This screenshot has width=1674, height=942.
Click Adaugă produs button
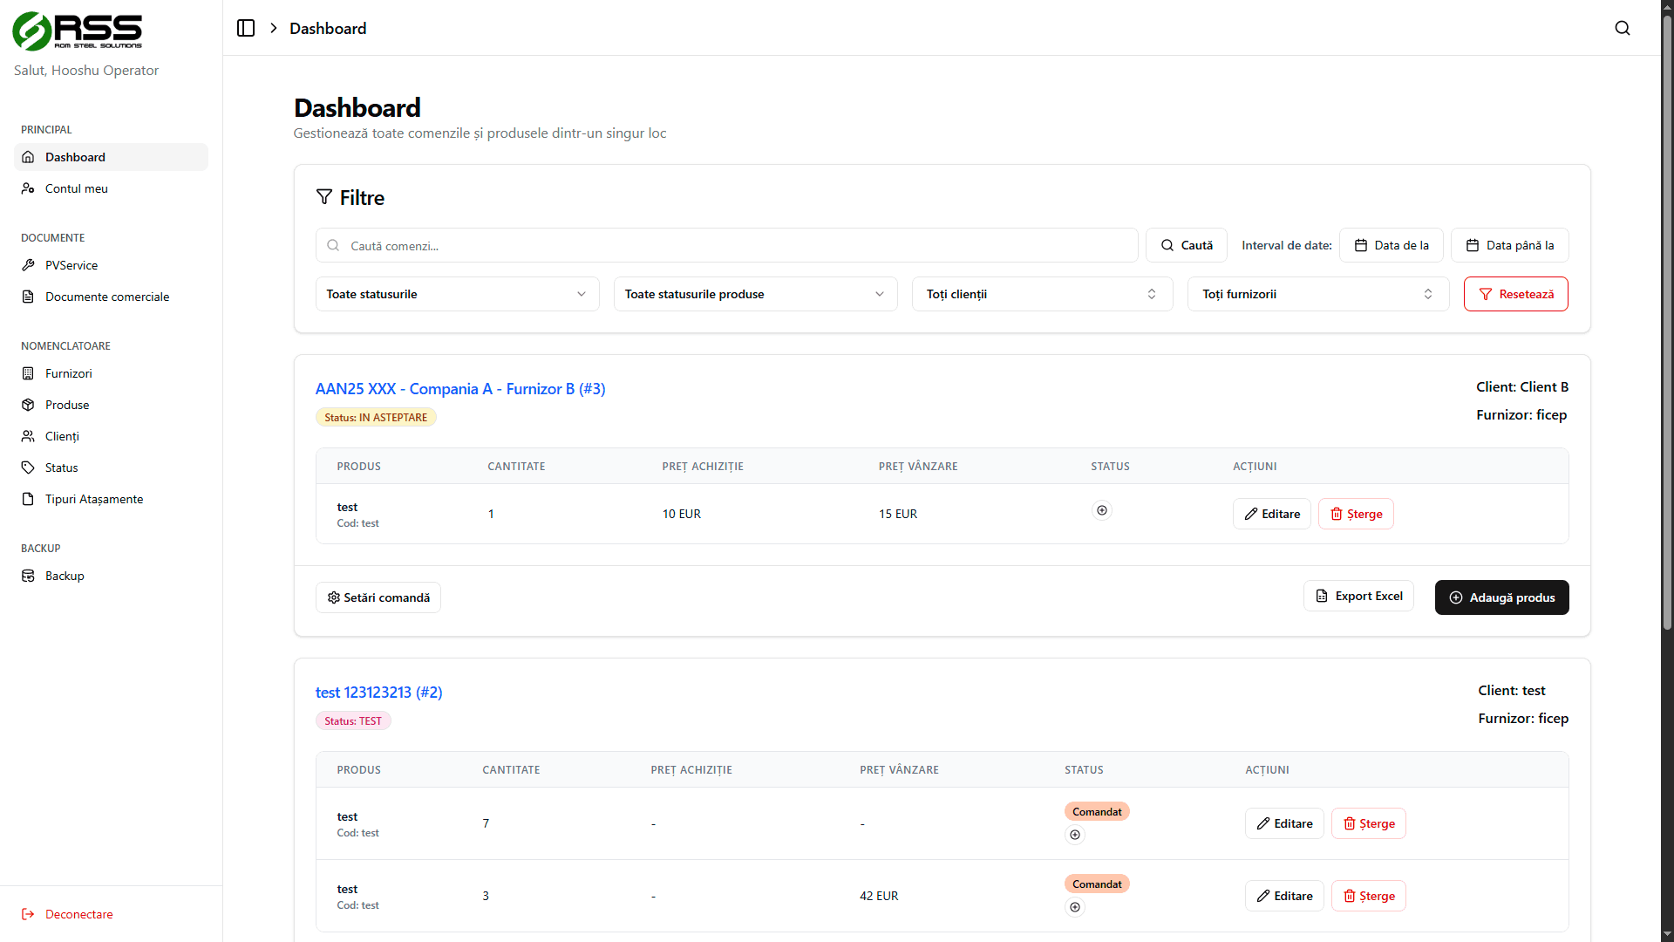point(1502,597)
